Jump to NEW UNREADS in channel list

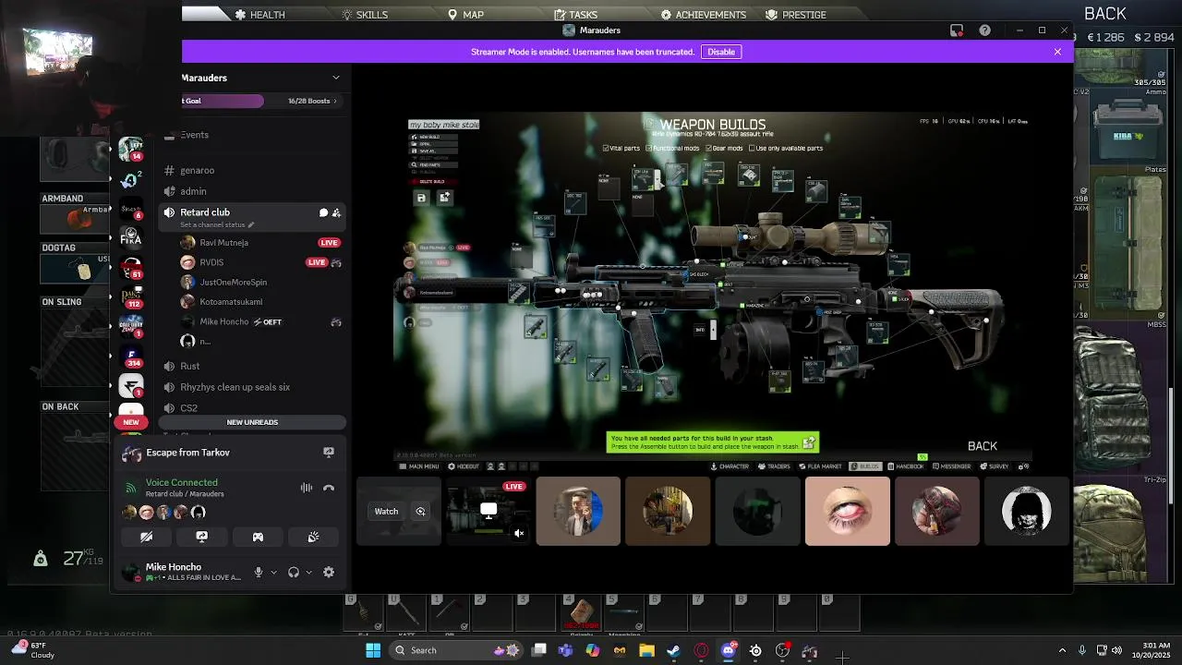(x=252, y=422)
